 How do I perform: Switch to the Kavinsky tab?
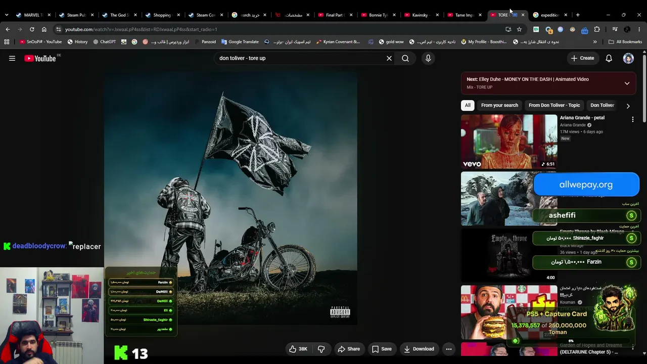tap(420, 15)
